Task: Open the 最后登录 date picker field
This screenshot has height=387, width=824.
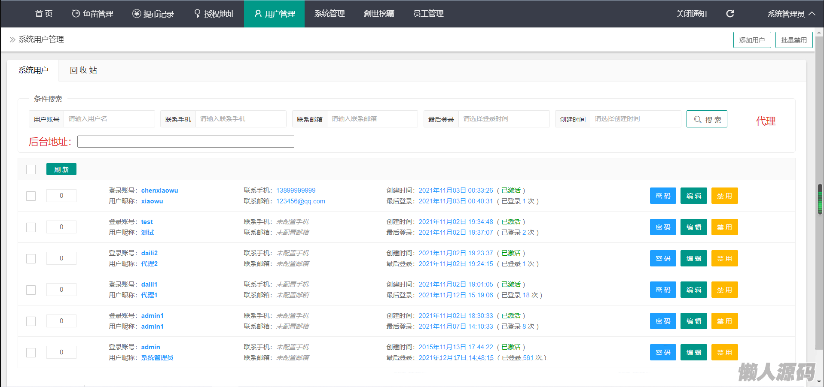Action: tap(503, 119)
